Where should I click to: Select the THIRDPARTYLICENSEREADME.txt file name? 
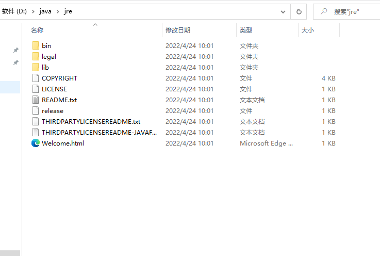[x=91, y=122]
